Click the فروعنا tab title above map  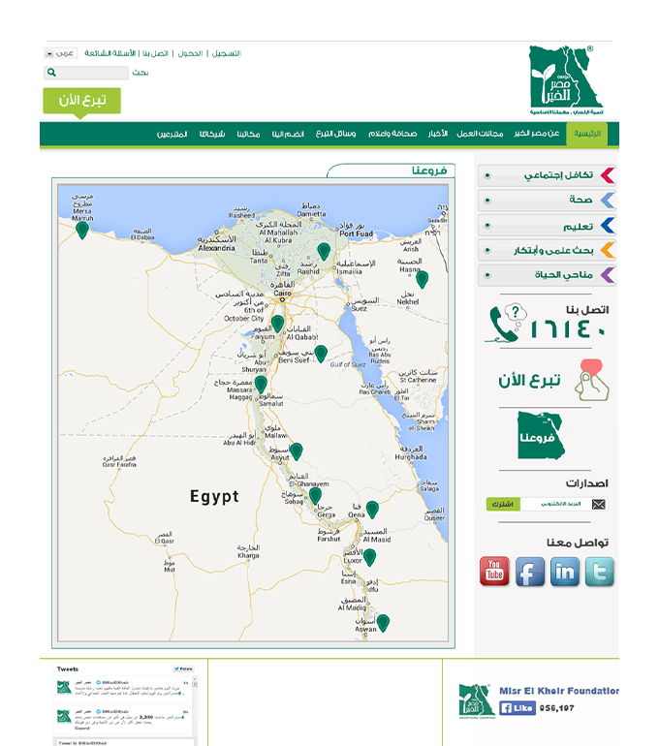tap(429, 171)
